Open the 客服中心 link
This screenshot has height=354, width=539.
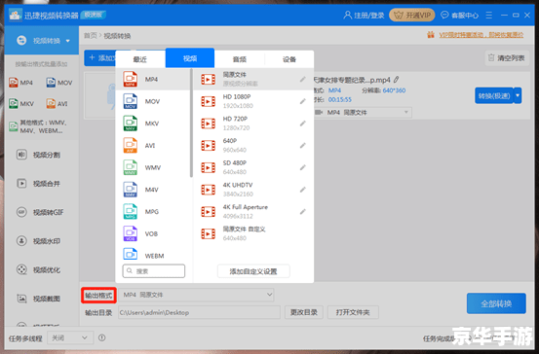pyautogui.click(x=460, y=16)
